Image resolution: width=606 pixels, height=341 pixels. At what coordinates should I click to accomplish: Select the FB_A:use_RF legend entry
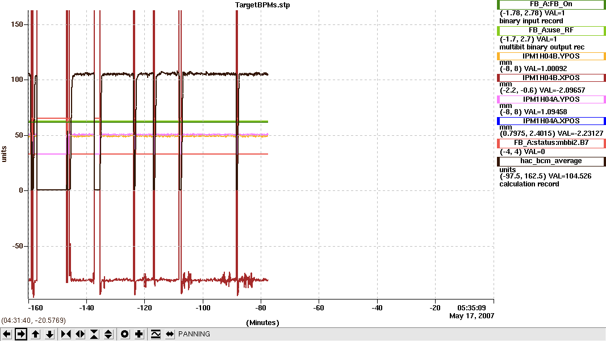pos(551,30)
